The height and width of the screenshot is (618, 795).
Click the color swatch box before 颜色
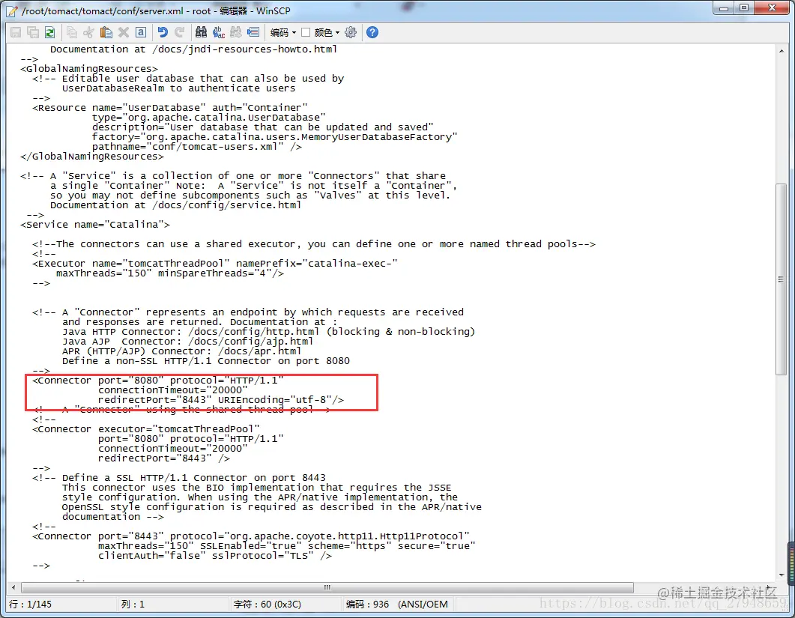[x=306, y=32]
